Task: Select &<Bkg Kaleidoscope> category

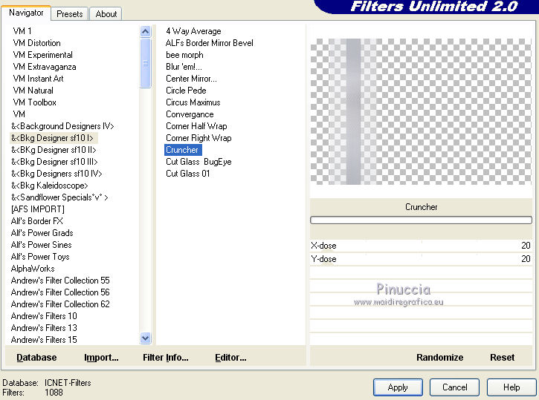Action: [50, 186]
